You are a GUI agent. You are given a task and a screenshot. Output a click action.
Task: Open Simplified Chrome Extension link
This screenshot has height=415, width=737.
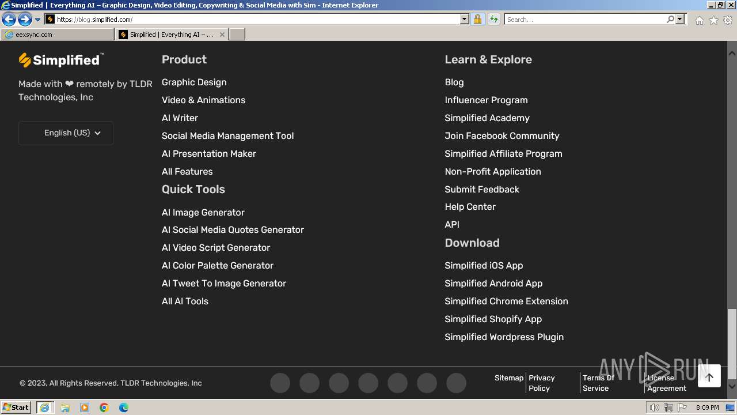point(506,301)
